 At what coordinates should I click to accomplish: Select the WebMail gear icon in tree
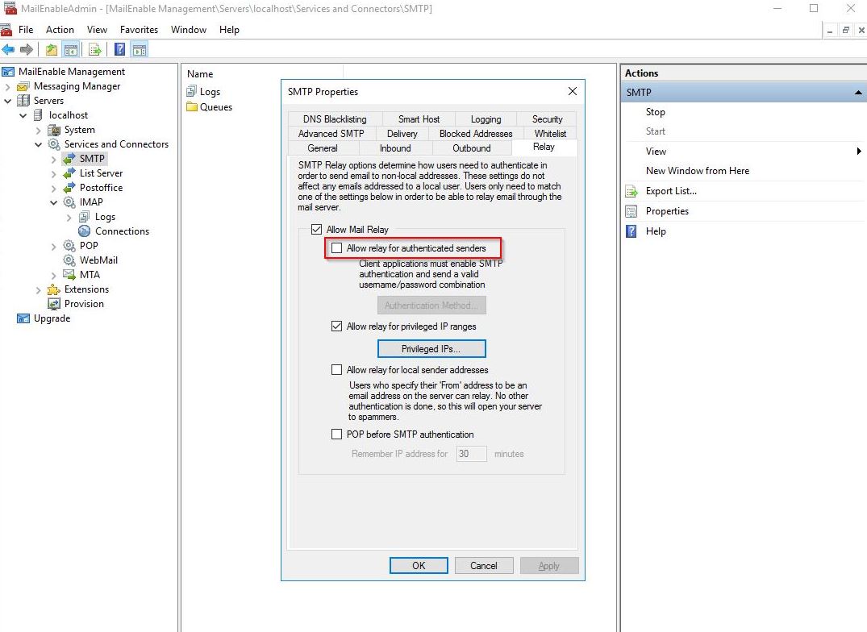click(x=69, y=260)
